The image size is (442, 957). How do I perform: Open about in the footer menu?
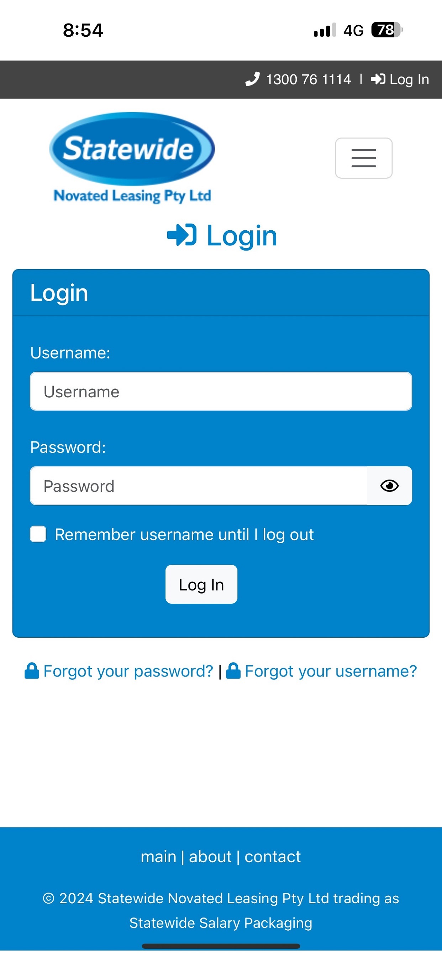tap(210, 857)
